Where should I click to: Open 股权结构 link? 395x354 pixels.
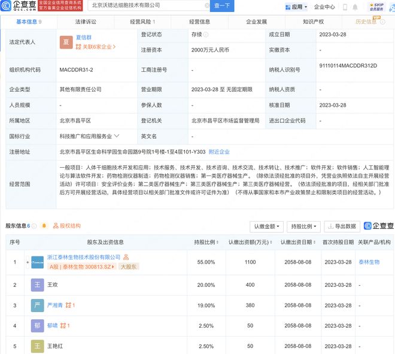click(67, 226)
